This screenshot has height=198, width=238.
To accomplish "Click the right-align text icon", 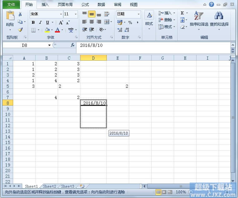I will 99,22.
